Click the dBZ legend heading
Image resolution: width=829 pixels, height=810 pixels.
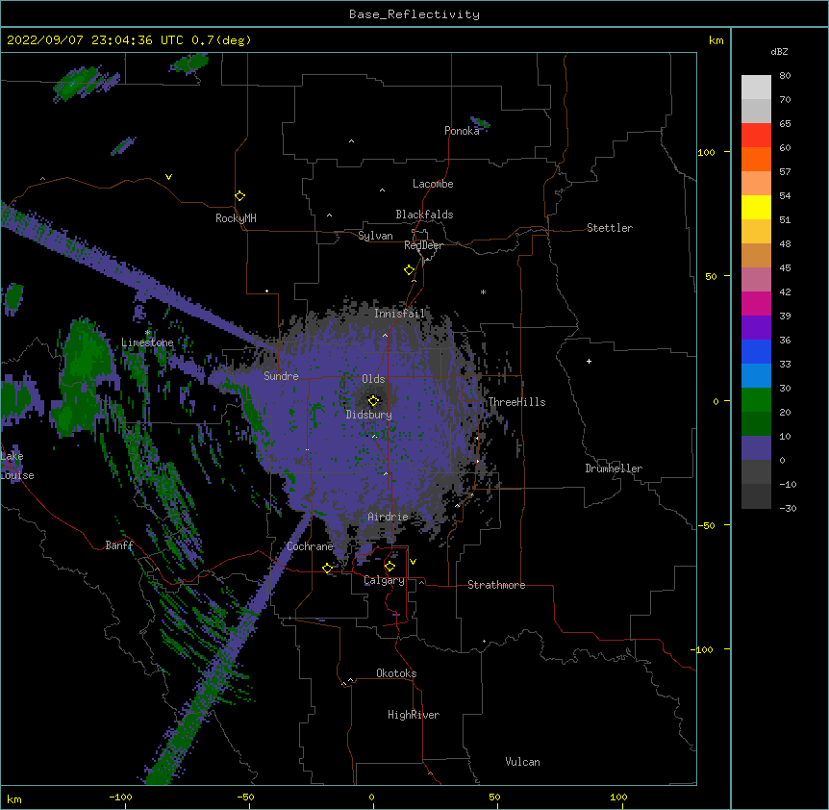pyautogui.click(x=779, y=52)
